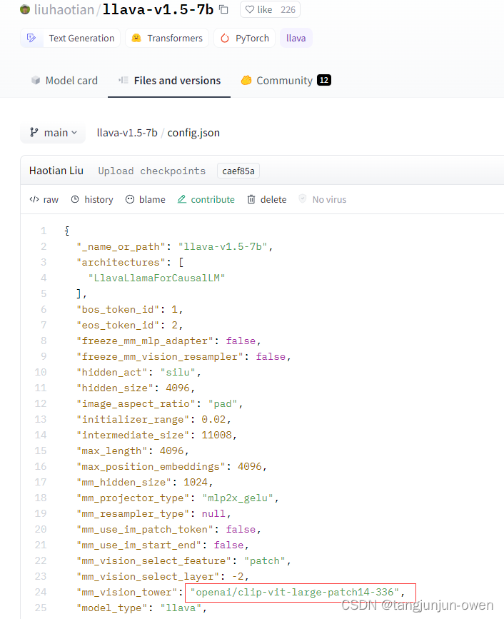504x619 pixels.
Task: Open the Community tab
Action: 286,81
